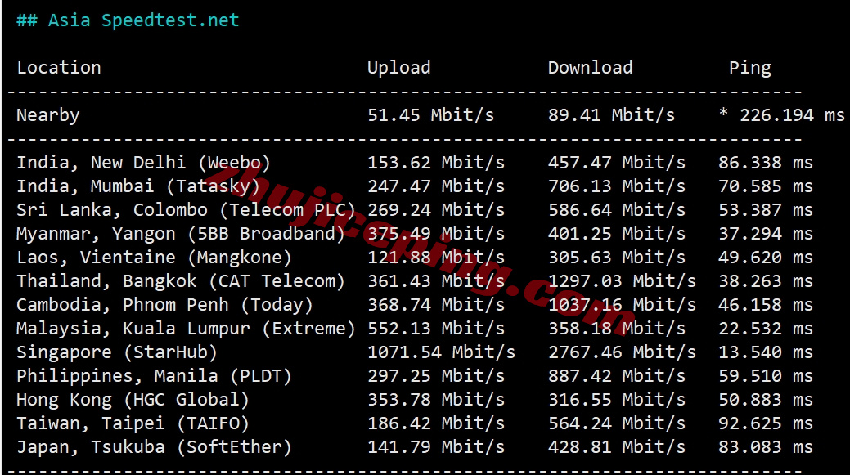Click Mumbai upload 247.47 Mbit/s

tap(436, 186)
